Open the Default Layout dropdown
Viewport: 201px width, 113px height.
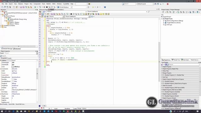click(x=153, y=4)
